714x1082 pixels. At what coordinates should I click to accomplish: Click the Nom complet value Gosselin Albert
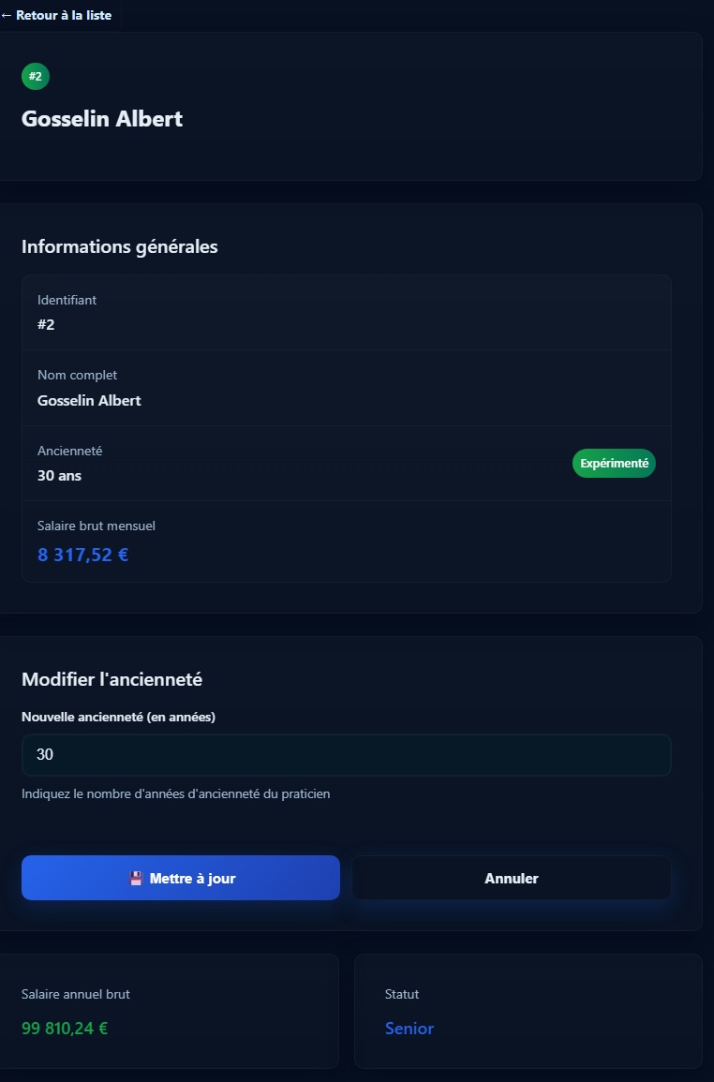(x=89, y=400)
